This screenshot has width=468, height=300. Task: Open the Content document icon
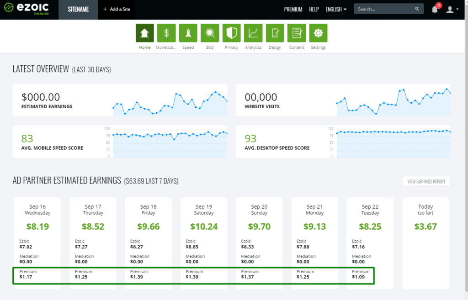tap(297, 33)
